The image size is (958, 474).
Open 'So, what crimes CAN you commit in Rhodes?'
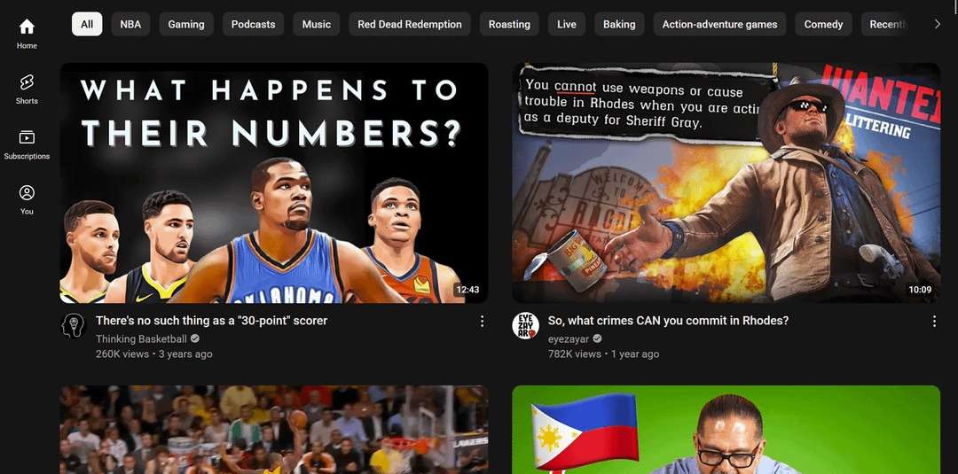click(x=668, y=320)
